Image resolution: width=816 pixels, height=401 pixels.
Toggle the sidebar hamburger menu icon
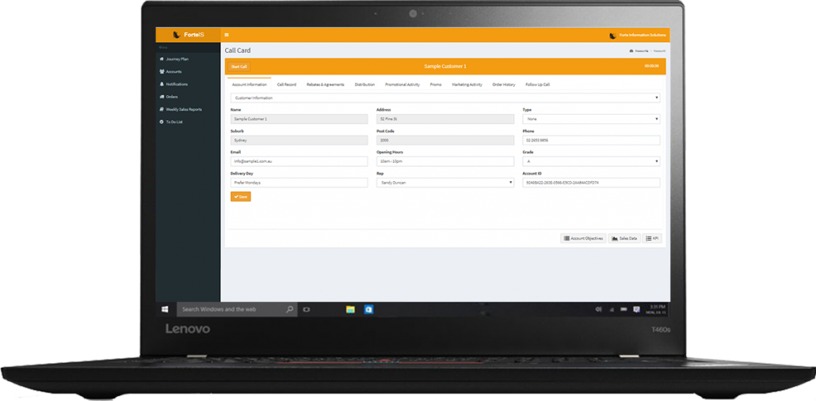pos(227,35)
